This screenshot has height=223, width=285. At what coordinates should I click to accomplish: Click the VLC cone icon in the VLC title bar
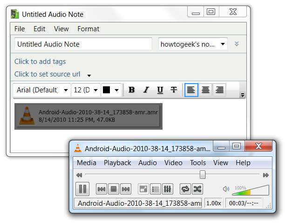[78, 148]
